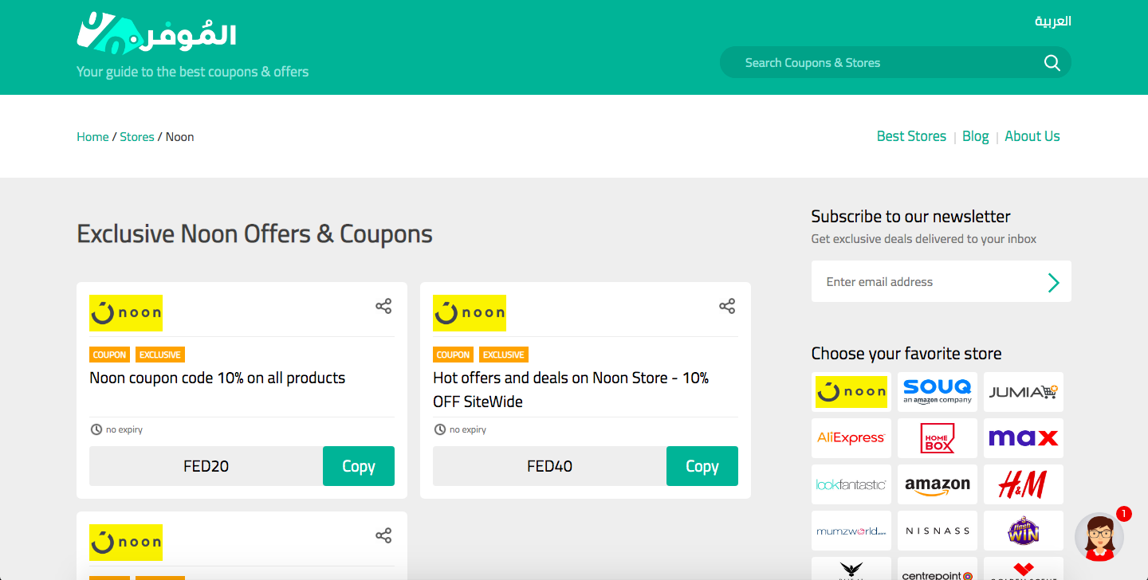Choose the Amazon store logo
Screen dimensions: 1148x580
point(938,484)
